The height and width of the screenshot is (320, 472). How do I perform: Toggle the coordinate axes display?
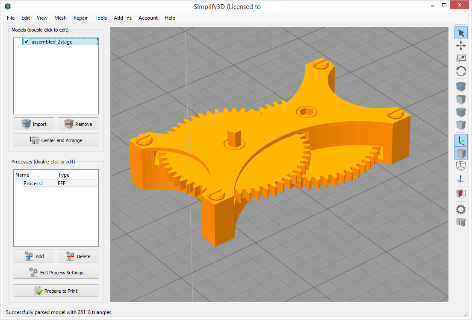pyautogui.click(x=461, y=140)
